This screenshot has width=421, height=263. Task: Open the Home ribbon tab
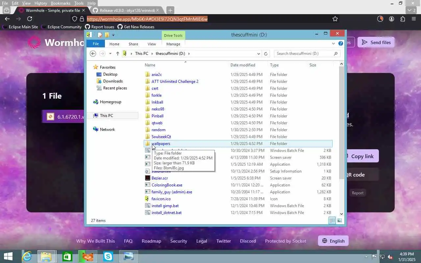pyautogui.click(x=114, y=44)
